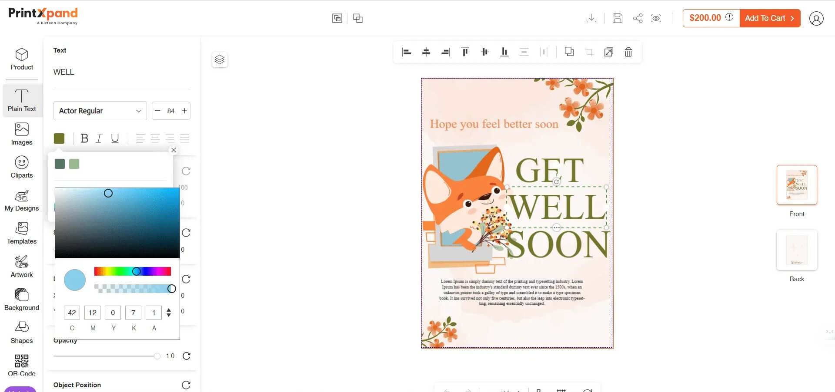Screen dimensions: 835x392
Task: Toggle bold text formatting
Action: point(84,138)
